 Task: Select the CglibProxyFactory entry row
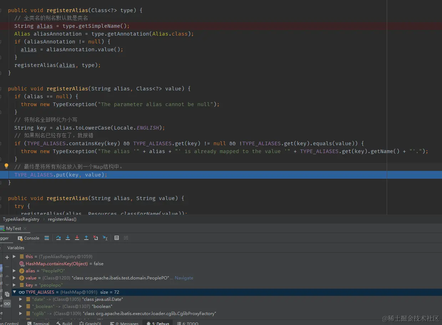pyautogui.click(x=227, y=313)
